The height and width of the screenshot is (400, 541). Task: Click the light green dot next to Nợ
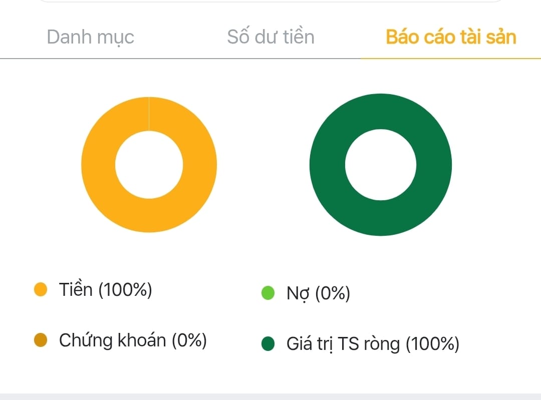tap(268, 293)
